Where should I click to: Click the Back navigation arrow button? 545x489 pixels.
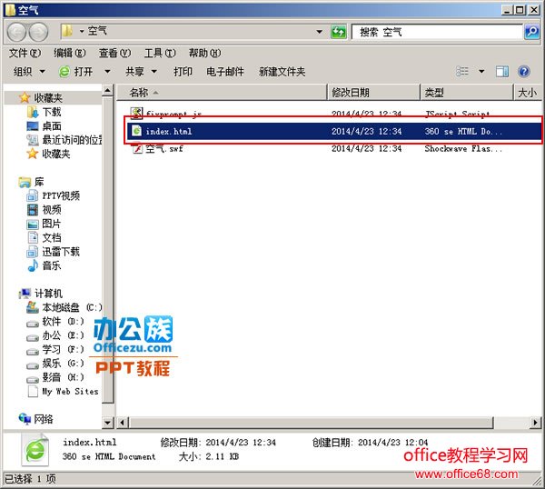(16, 32)
